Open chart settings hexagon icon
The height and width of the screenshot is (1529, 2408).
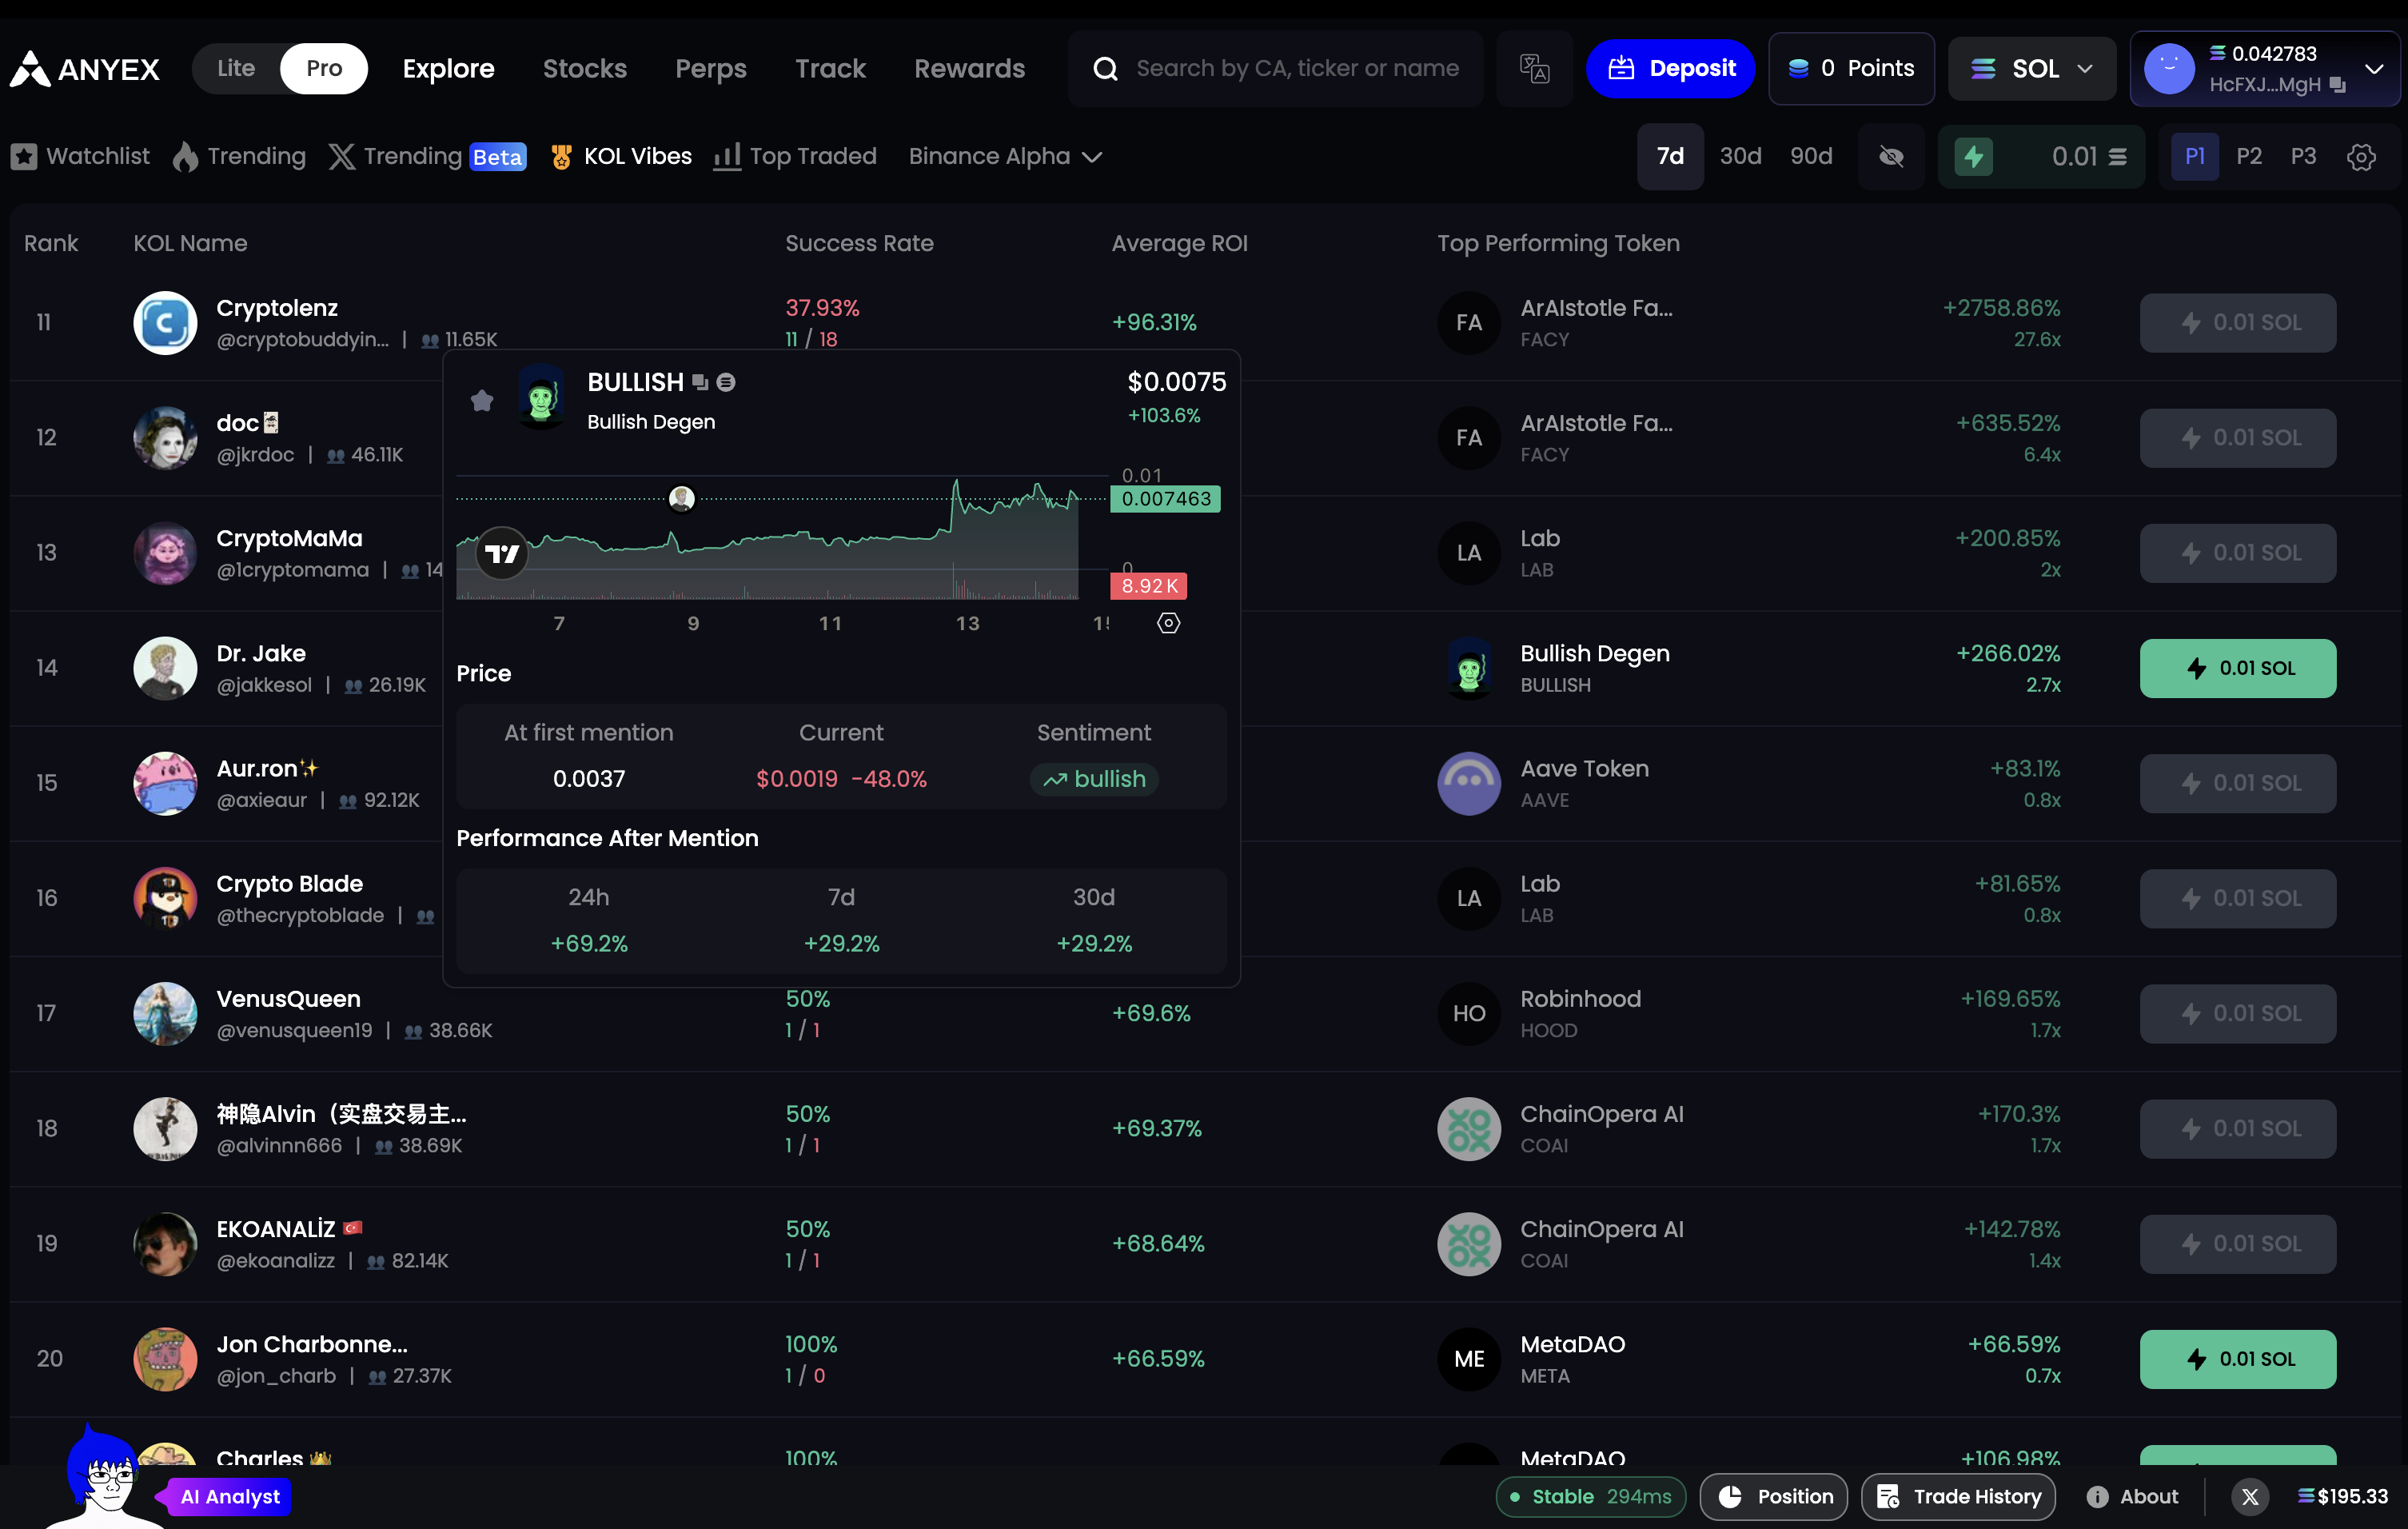[1168, 623]
